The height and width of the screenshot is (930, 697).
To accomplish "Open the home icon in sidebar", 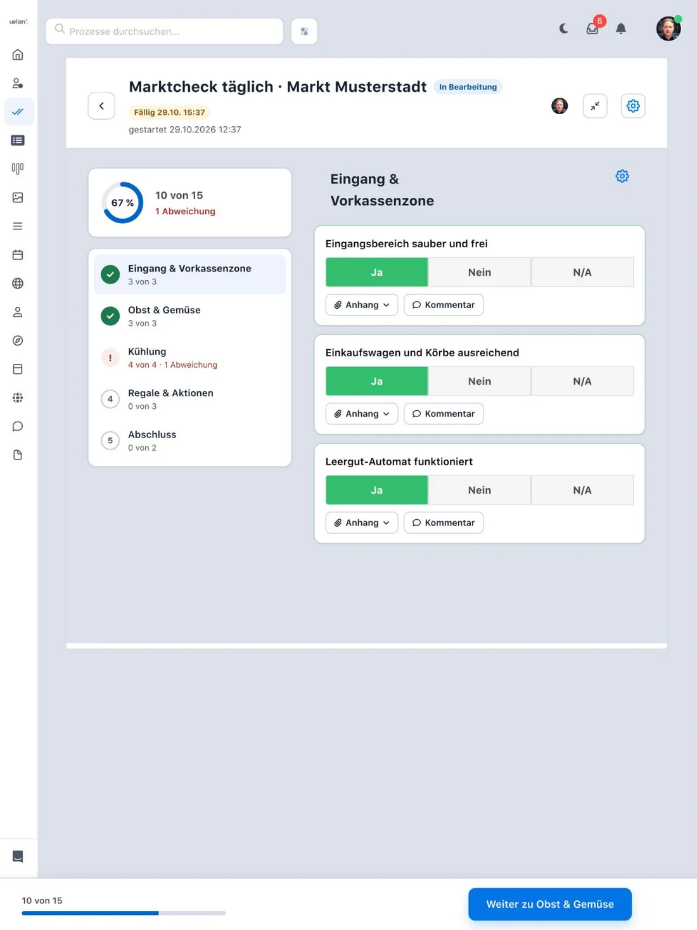I will click(x=18, y=55).
